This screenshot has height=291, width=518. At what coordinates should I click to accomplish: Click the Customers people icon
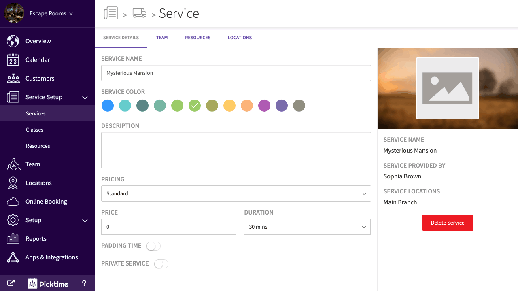(x=13, y=79)
